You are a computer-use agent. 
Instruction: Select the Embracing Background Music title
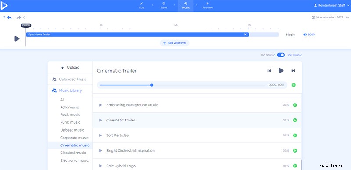tap(132, 105)
